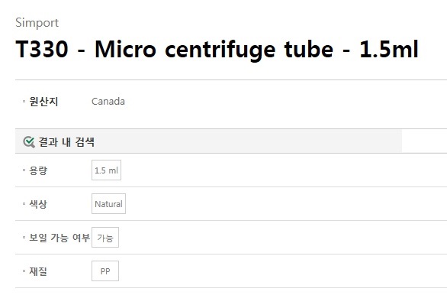This screenshot has width=447, height=295.
Task: Click the 보일 가능 여부 row label
Action: click(59, 238)
